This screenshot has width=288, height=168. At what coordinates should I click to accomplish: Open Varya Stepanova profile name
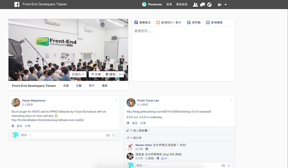[x=34, y=100]
